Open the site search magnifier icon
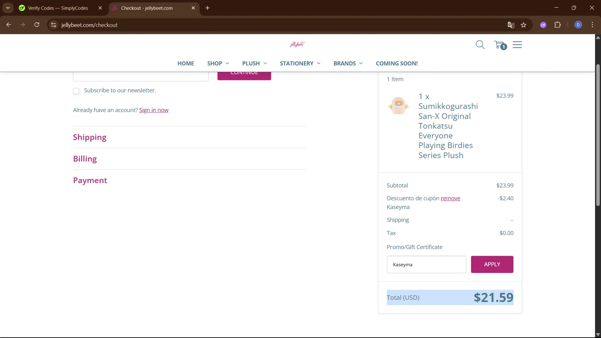 click(x=480, y=44)
